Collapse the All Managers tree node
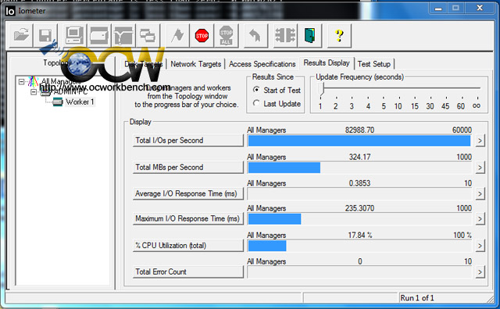 coord(21,82)
